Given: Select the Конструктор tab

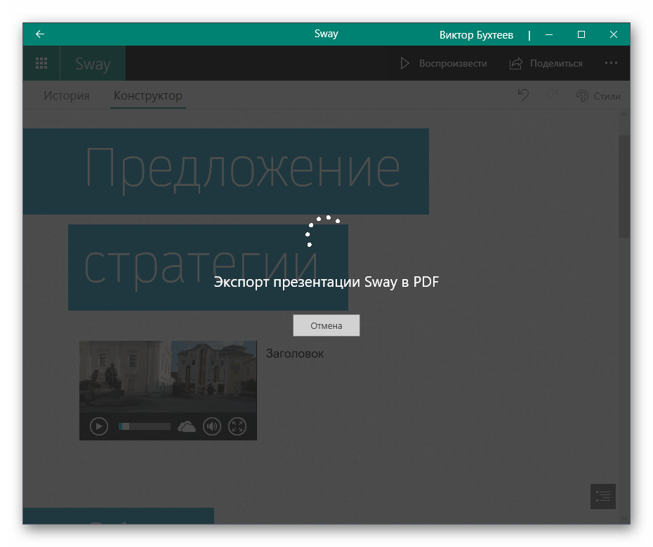Looking at the screenshot, I should click(148, 96).
